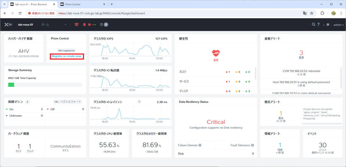The height and width of the screenshot is (167, 346).
Task: Open the 1 info alert count
Action: (x=280, y=145)
